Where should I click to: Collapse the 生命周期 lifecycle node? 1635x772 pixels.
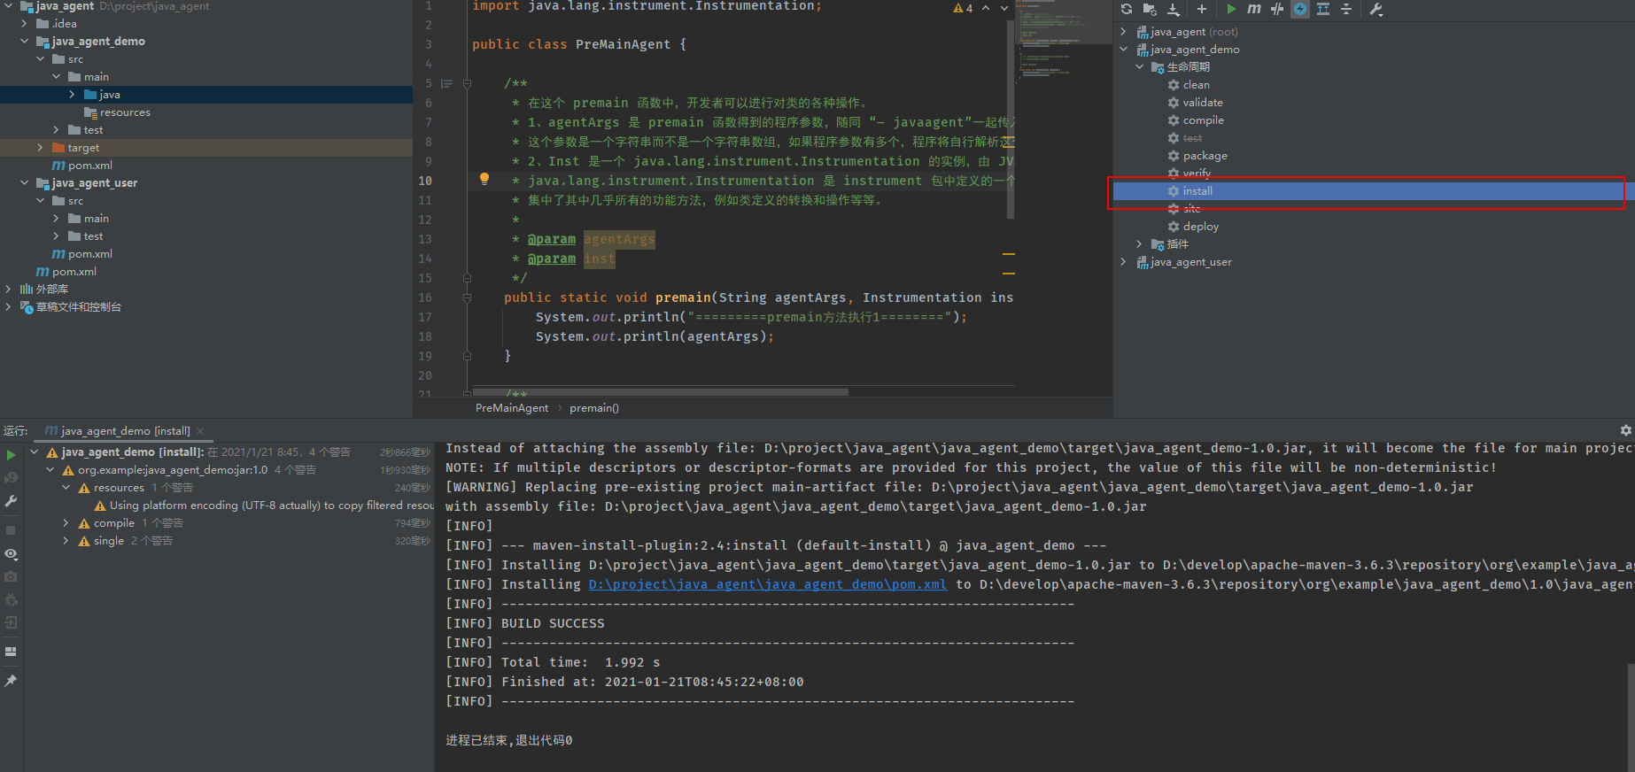(x=1140, y=67)
